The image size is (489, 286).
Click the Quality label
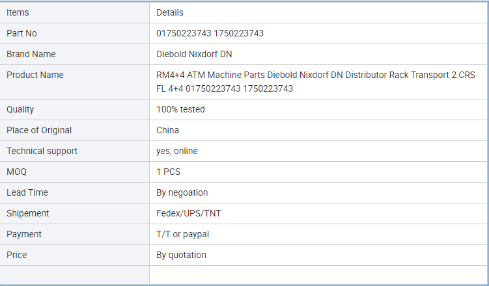[x=20, y=110]
